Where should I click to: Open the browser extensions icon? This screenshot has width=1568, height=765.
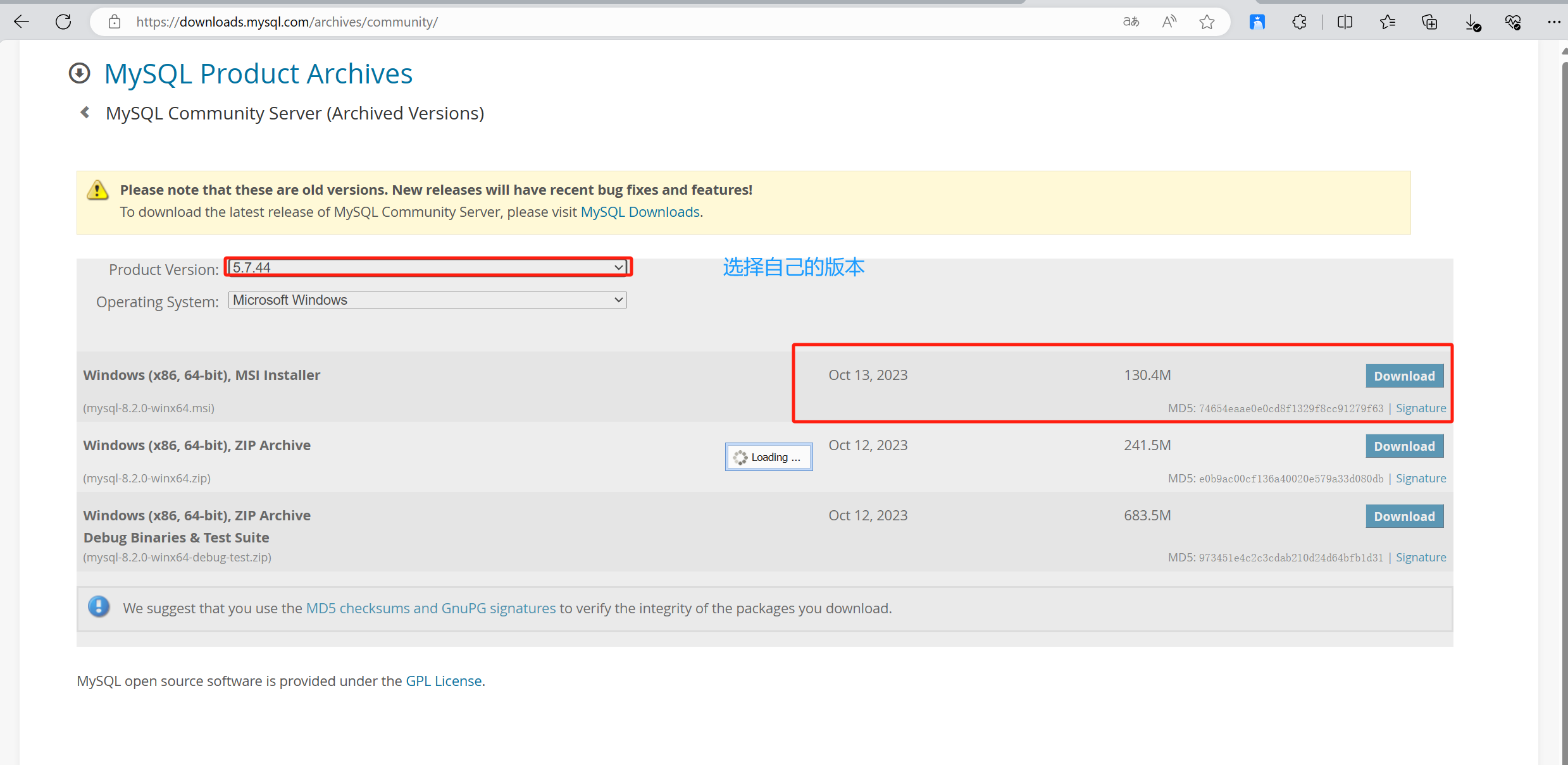(1299, 22)
